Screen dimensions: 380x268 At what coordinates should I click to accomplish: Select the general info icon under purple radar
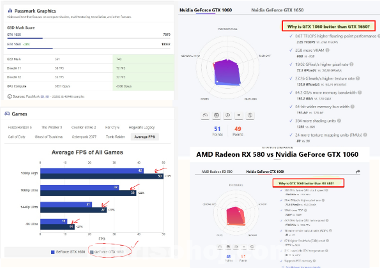250,115
